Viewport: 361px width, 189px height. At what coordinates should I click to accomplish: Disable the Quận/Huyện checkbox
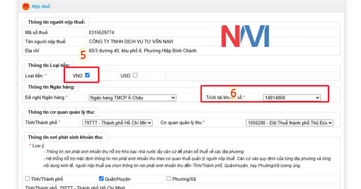click(100, 178)
